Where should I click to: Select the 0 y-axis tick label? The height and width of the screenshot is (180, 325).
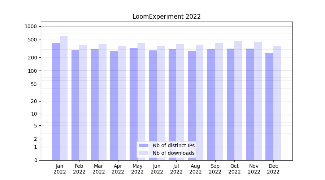(x=35, y=160)
